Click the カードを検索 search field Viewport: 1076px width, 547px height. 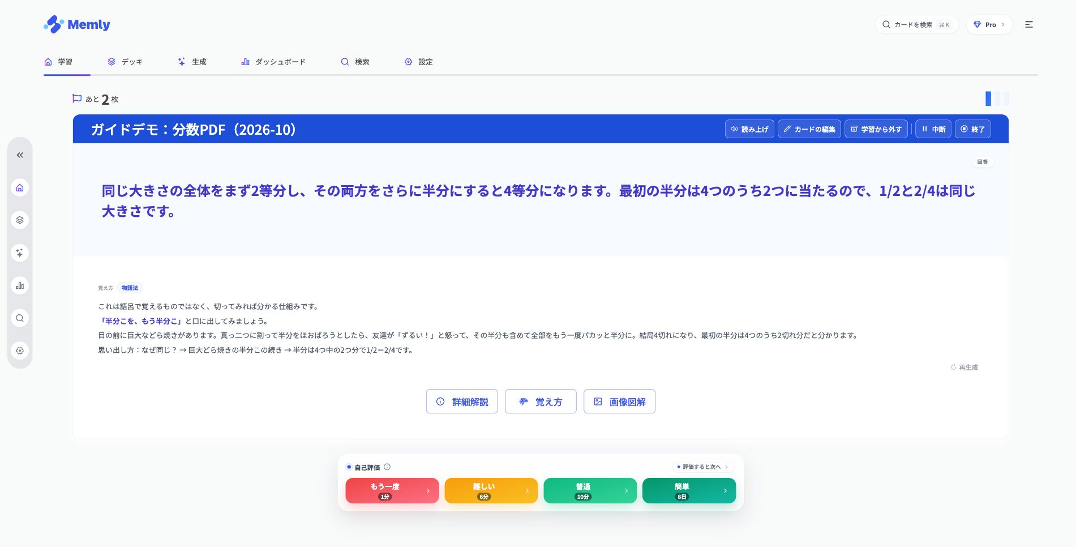[917, 24]
